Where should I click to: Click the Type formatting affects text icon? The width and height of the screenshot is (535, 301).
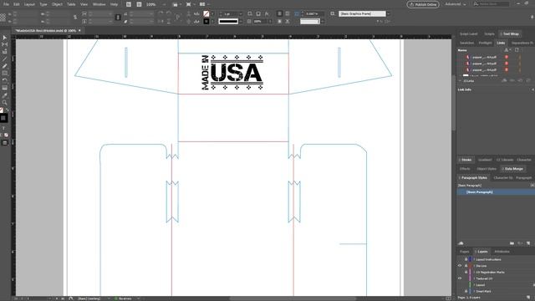click(x=3, y=129)
